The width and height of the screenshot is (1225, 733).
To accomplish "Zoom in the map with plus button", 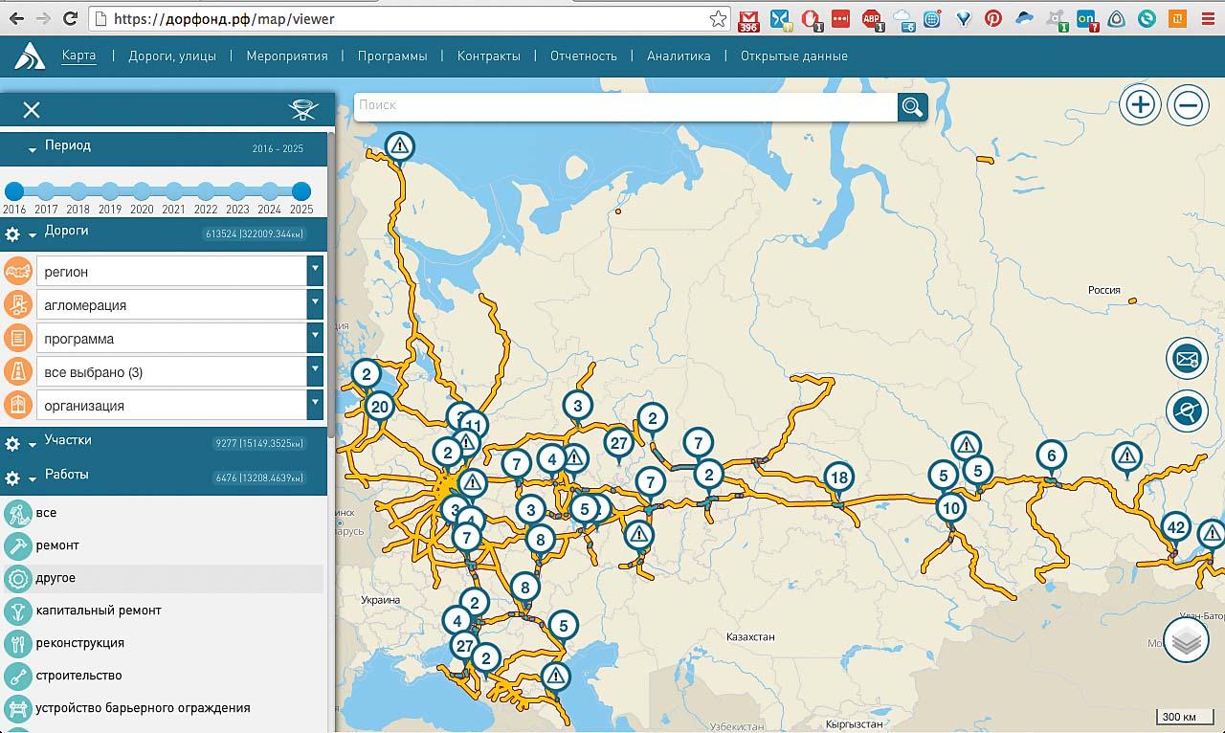I will [1139, 103].
